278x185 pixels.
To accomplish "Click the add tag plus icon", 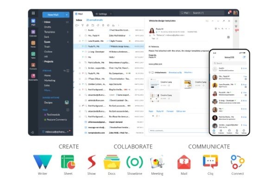I will (68, 110).
